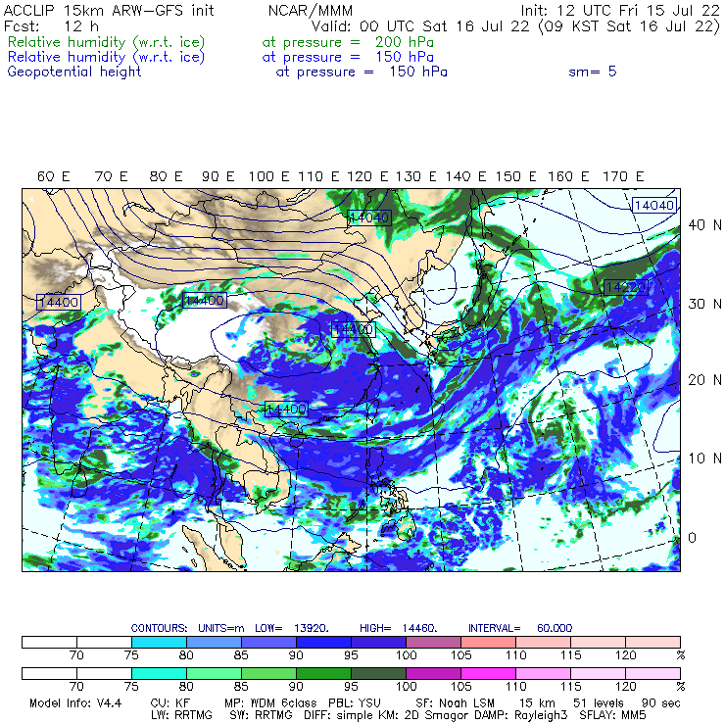The image size is (725, 725).
Task: Click 'Init: 12 UTC Fri 15 Jul 22'
Action: pyautogui.click(x=620, y=10)
